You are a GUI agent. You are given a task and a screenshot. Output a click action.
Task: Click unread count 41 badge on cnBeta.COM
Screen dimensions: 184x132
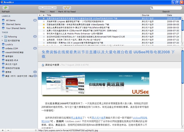point(35,49)
